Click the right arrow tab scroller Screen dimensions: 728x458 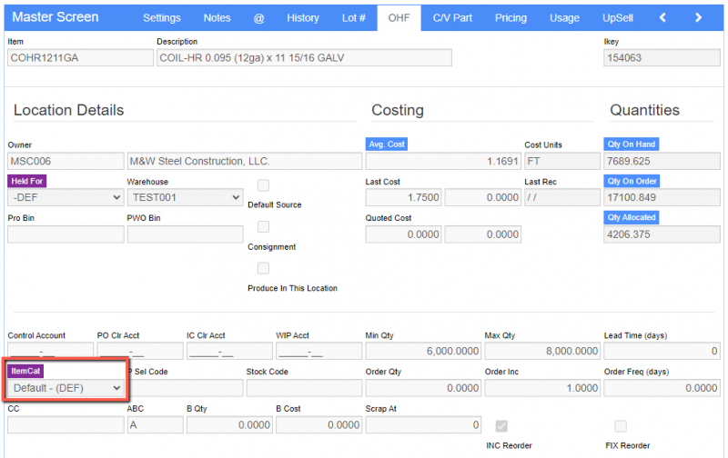pyautogui.click(x=698, y=17)
